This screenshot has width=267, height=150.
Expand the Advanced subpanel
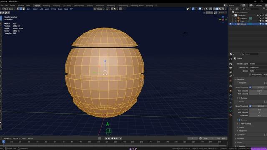pos(242,131)
